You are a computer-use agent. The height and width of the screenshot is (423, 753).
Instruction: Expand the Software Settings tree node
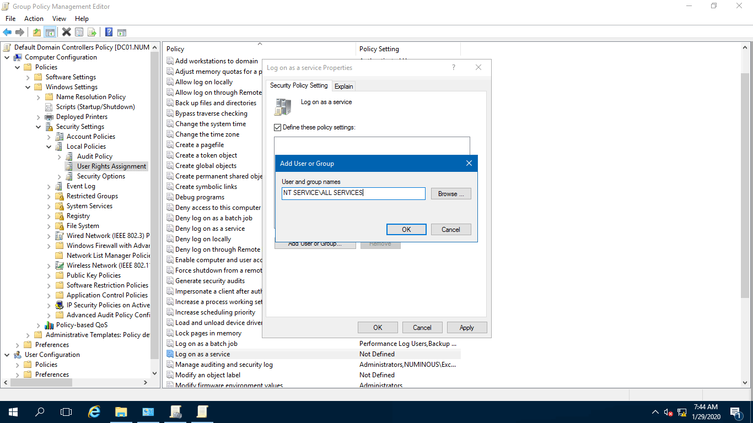28,77
